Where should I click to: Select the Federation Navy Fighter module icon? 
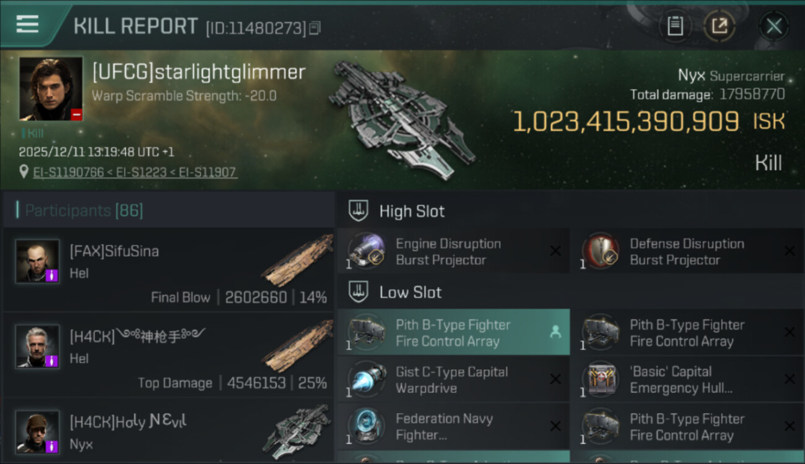[366, 426]
